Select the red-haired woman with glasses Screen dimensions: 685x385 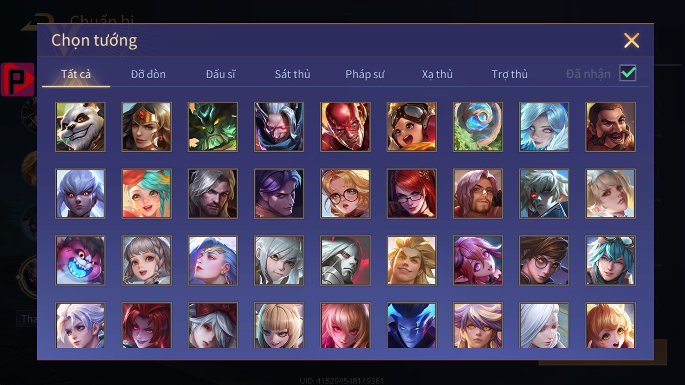point(412,194)
